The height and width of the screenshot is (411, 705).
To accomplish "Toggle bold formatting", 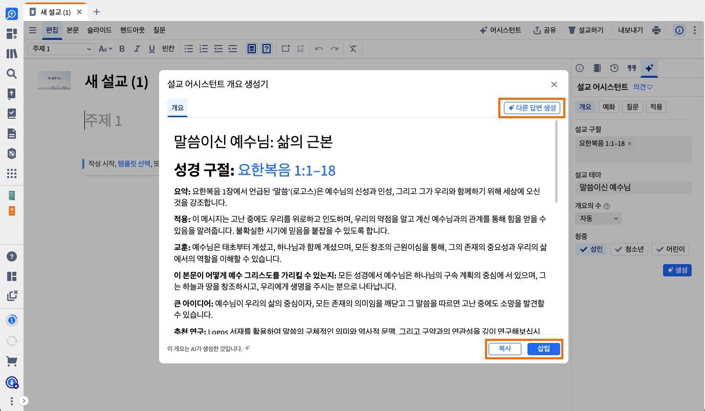I will coord(122,49).
